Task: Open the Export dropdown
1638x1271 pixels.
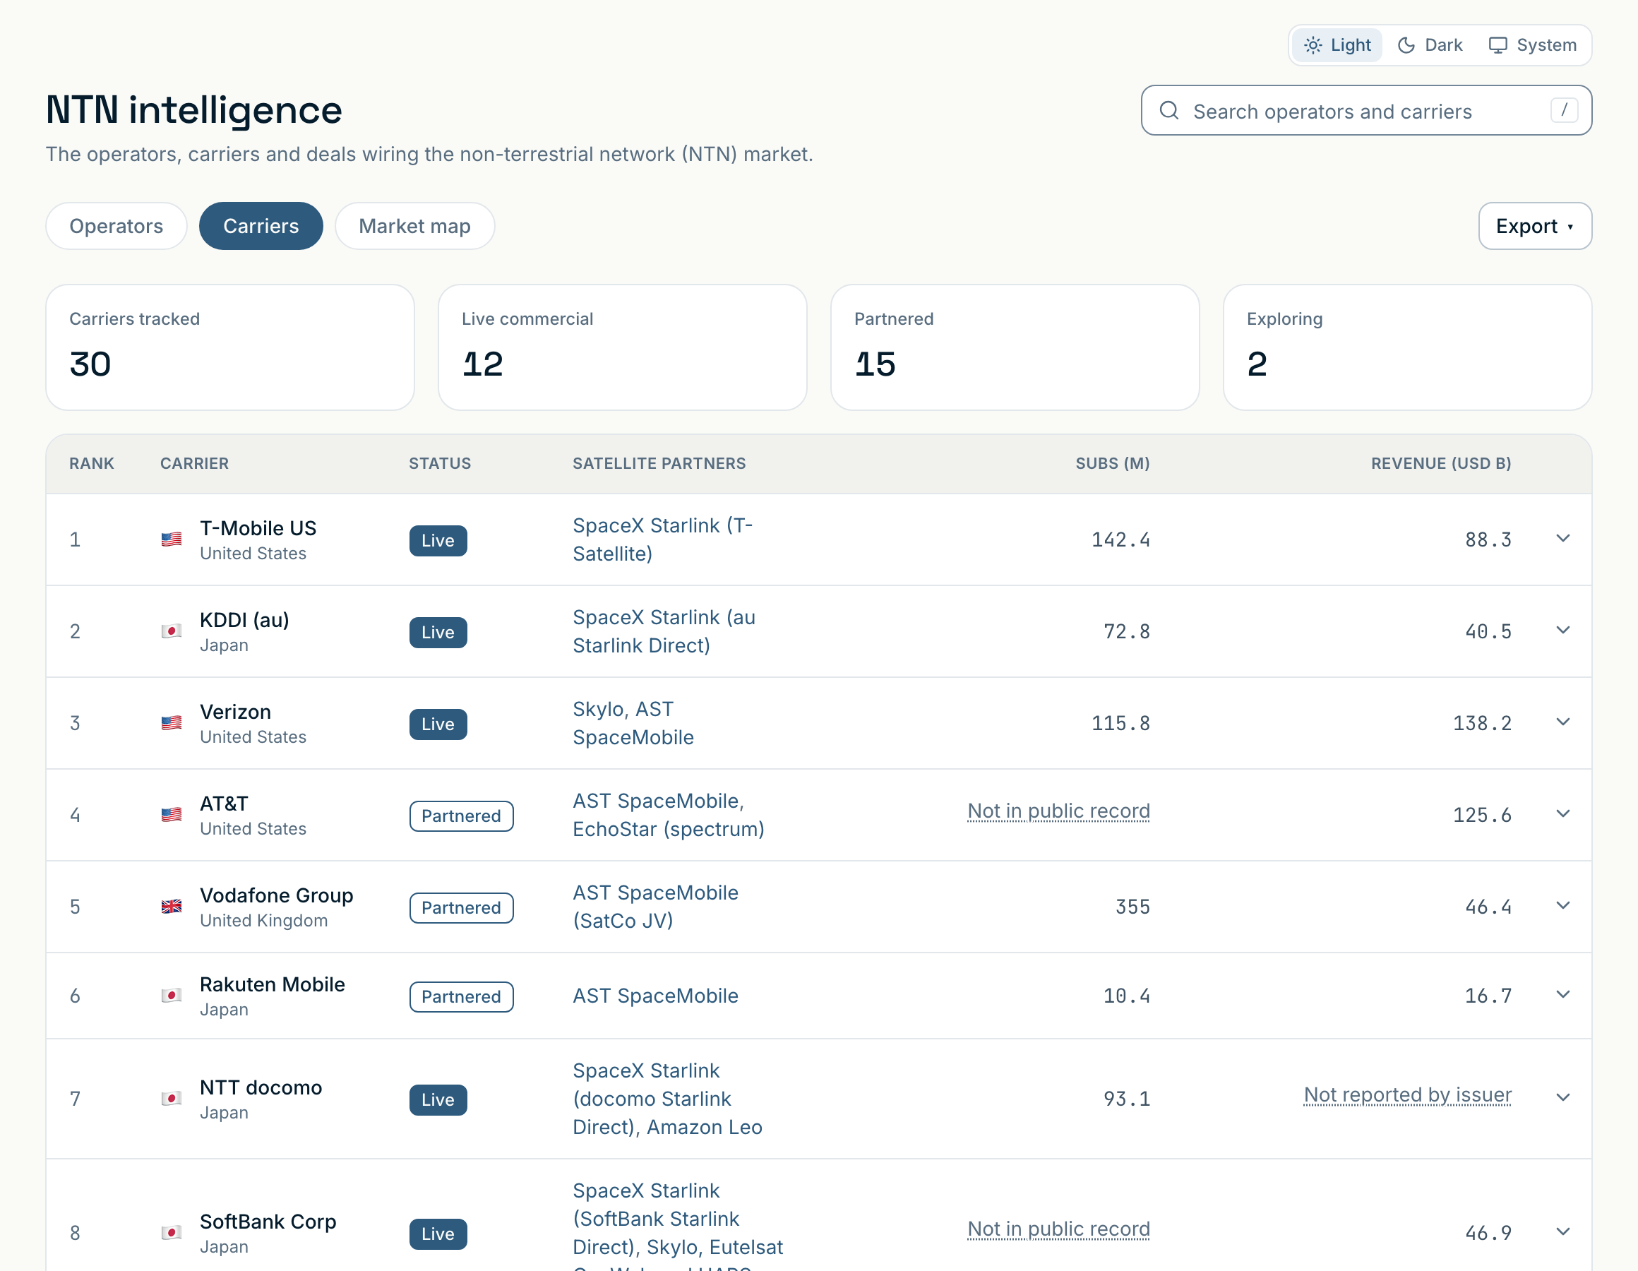Action: 1534,226
